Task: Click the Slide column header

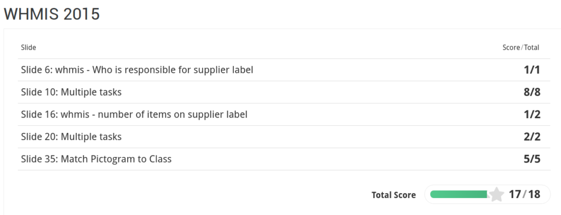Action: (28, 48)
